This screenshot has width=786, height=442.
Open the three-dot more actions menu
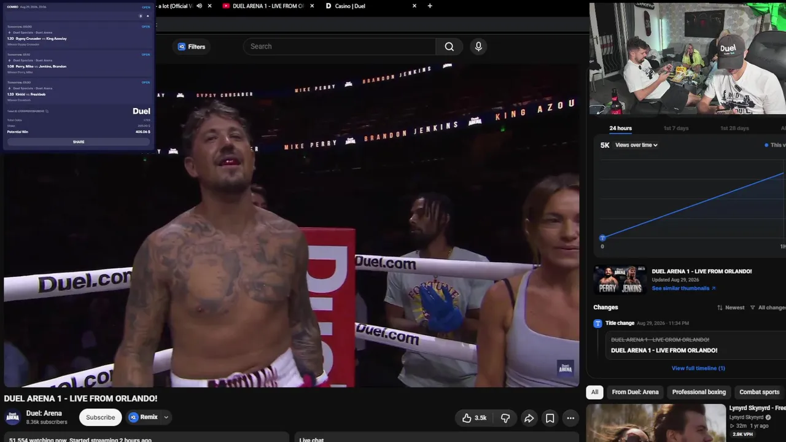[x=570, y=418]
